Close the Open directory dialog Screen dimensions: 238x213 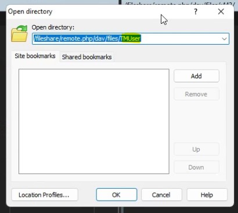click(221, 12)
